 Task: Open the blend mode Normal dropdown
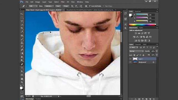[x=136, y=51]
